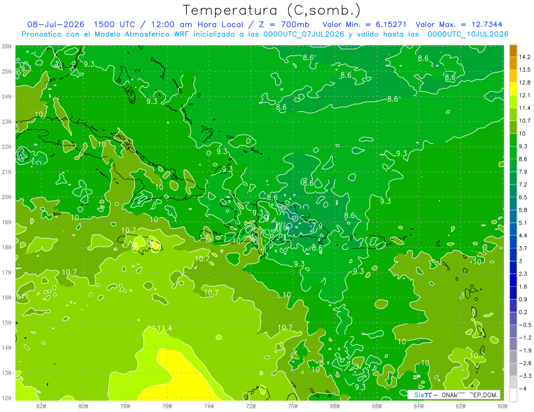
Task: Click the title 'Temperatura (C,somb.)'
Action: [271, 10]
